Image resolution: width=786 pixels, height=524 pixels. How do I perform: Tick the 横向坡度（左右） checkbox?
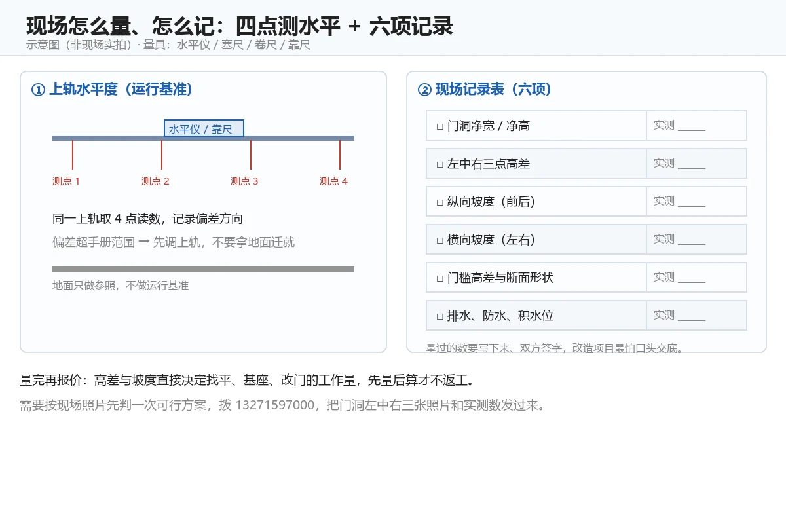tap(440, 240)
